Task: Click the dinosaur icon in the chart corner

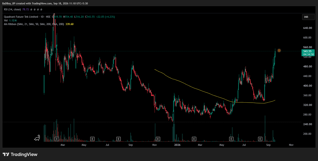Action: point(37,138)
